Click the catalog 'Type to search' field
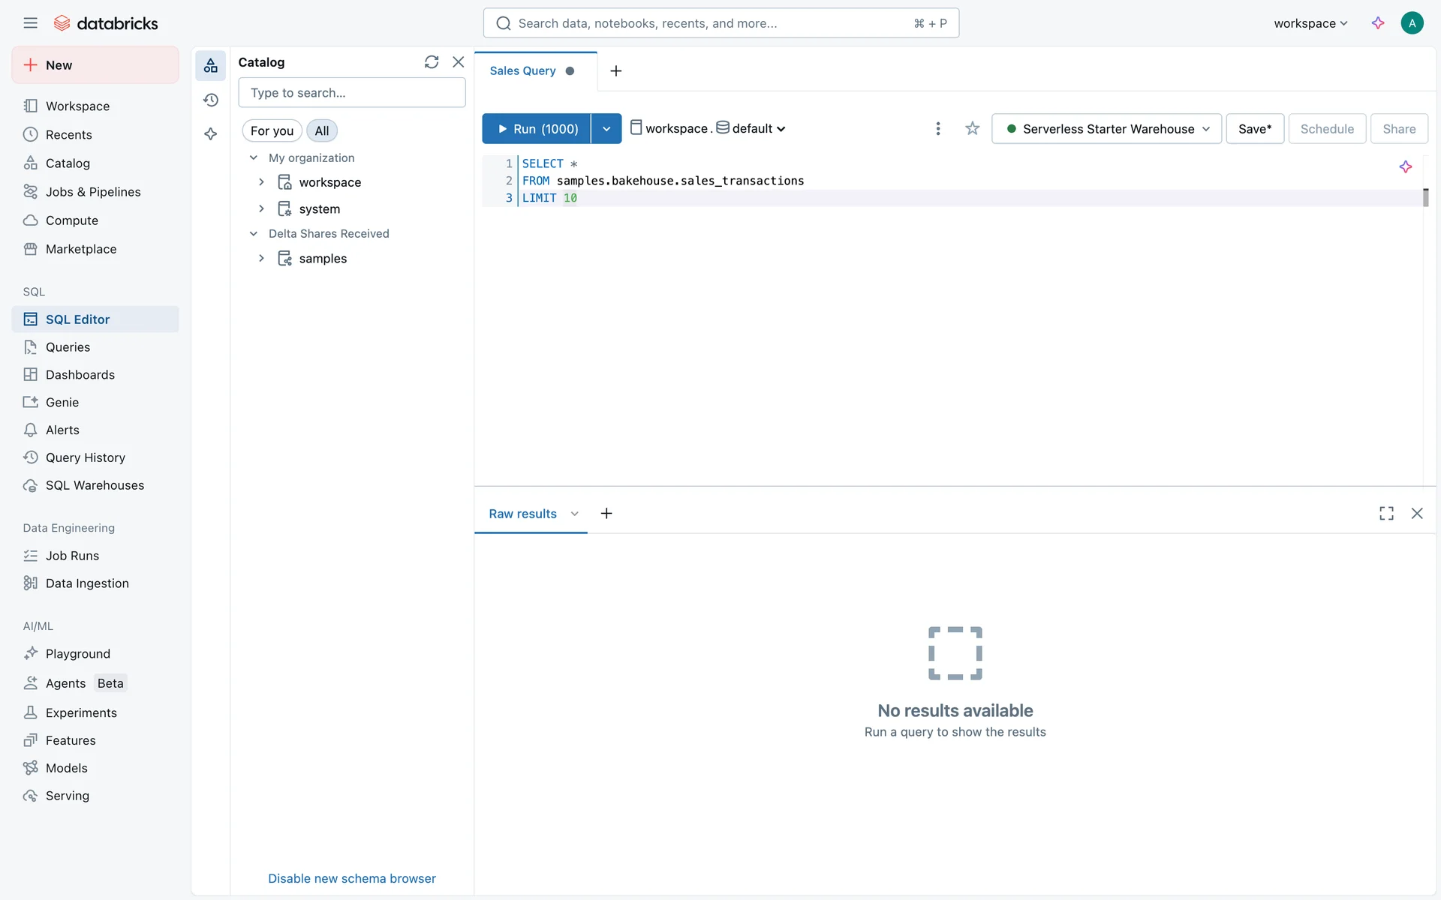Image resolution: width=1441 pixels, height=900 pixels. click(x=351, y=93)
